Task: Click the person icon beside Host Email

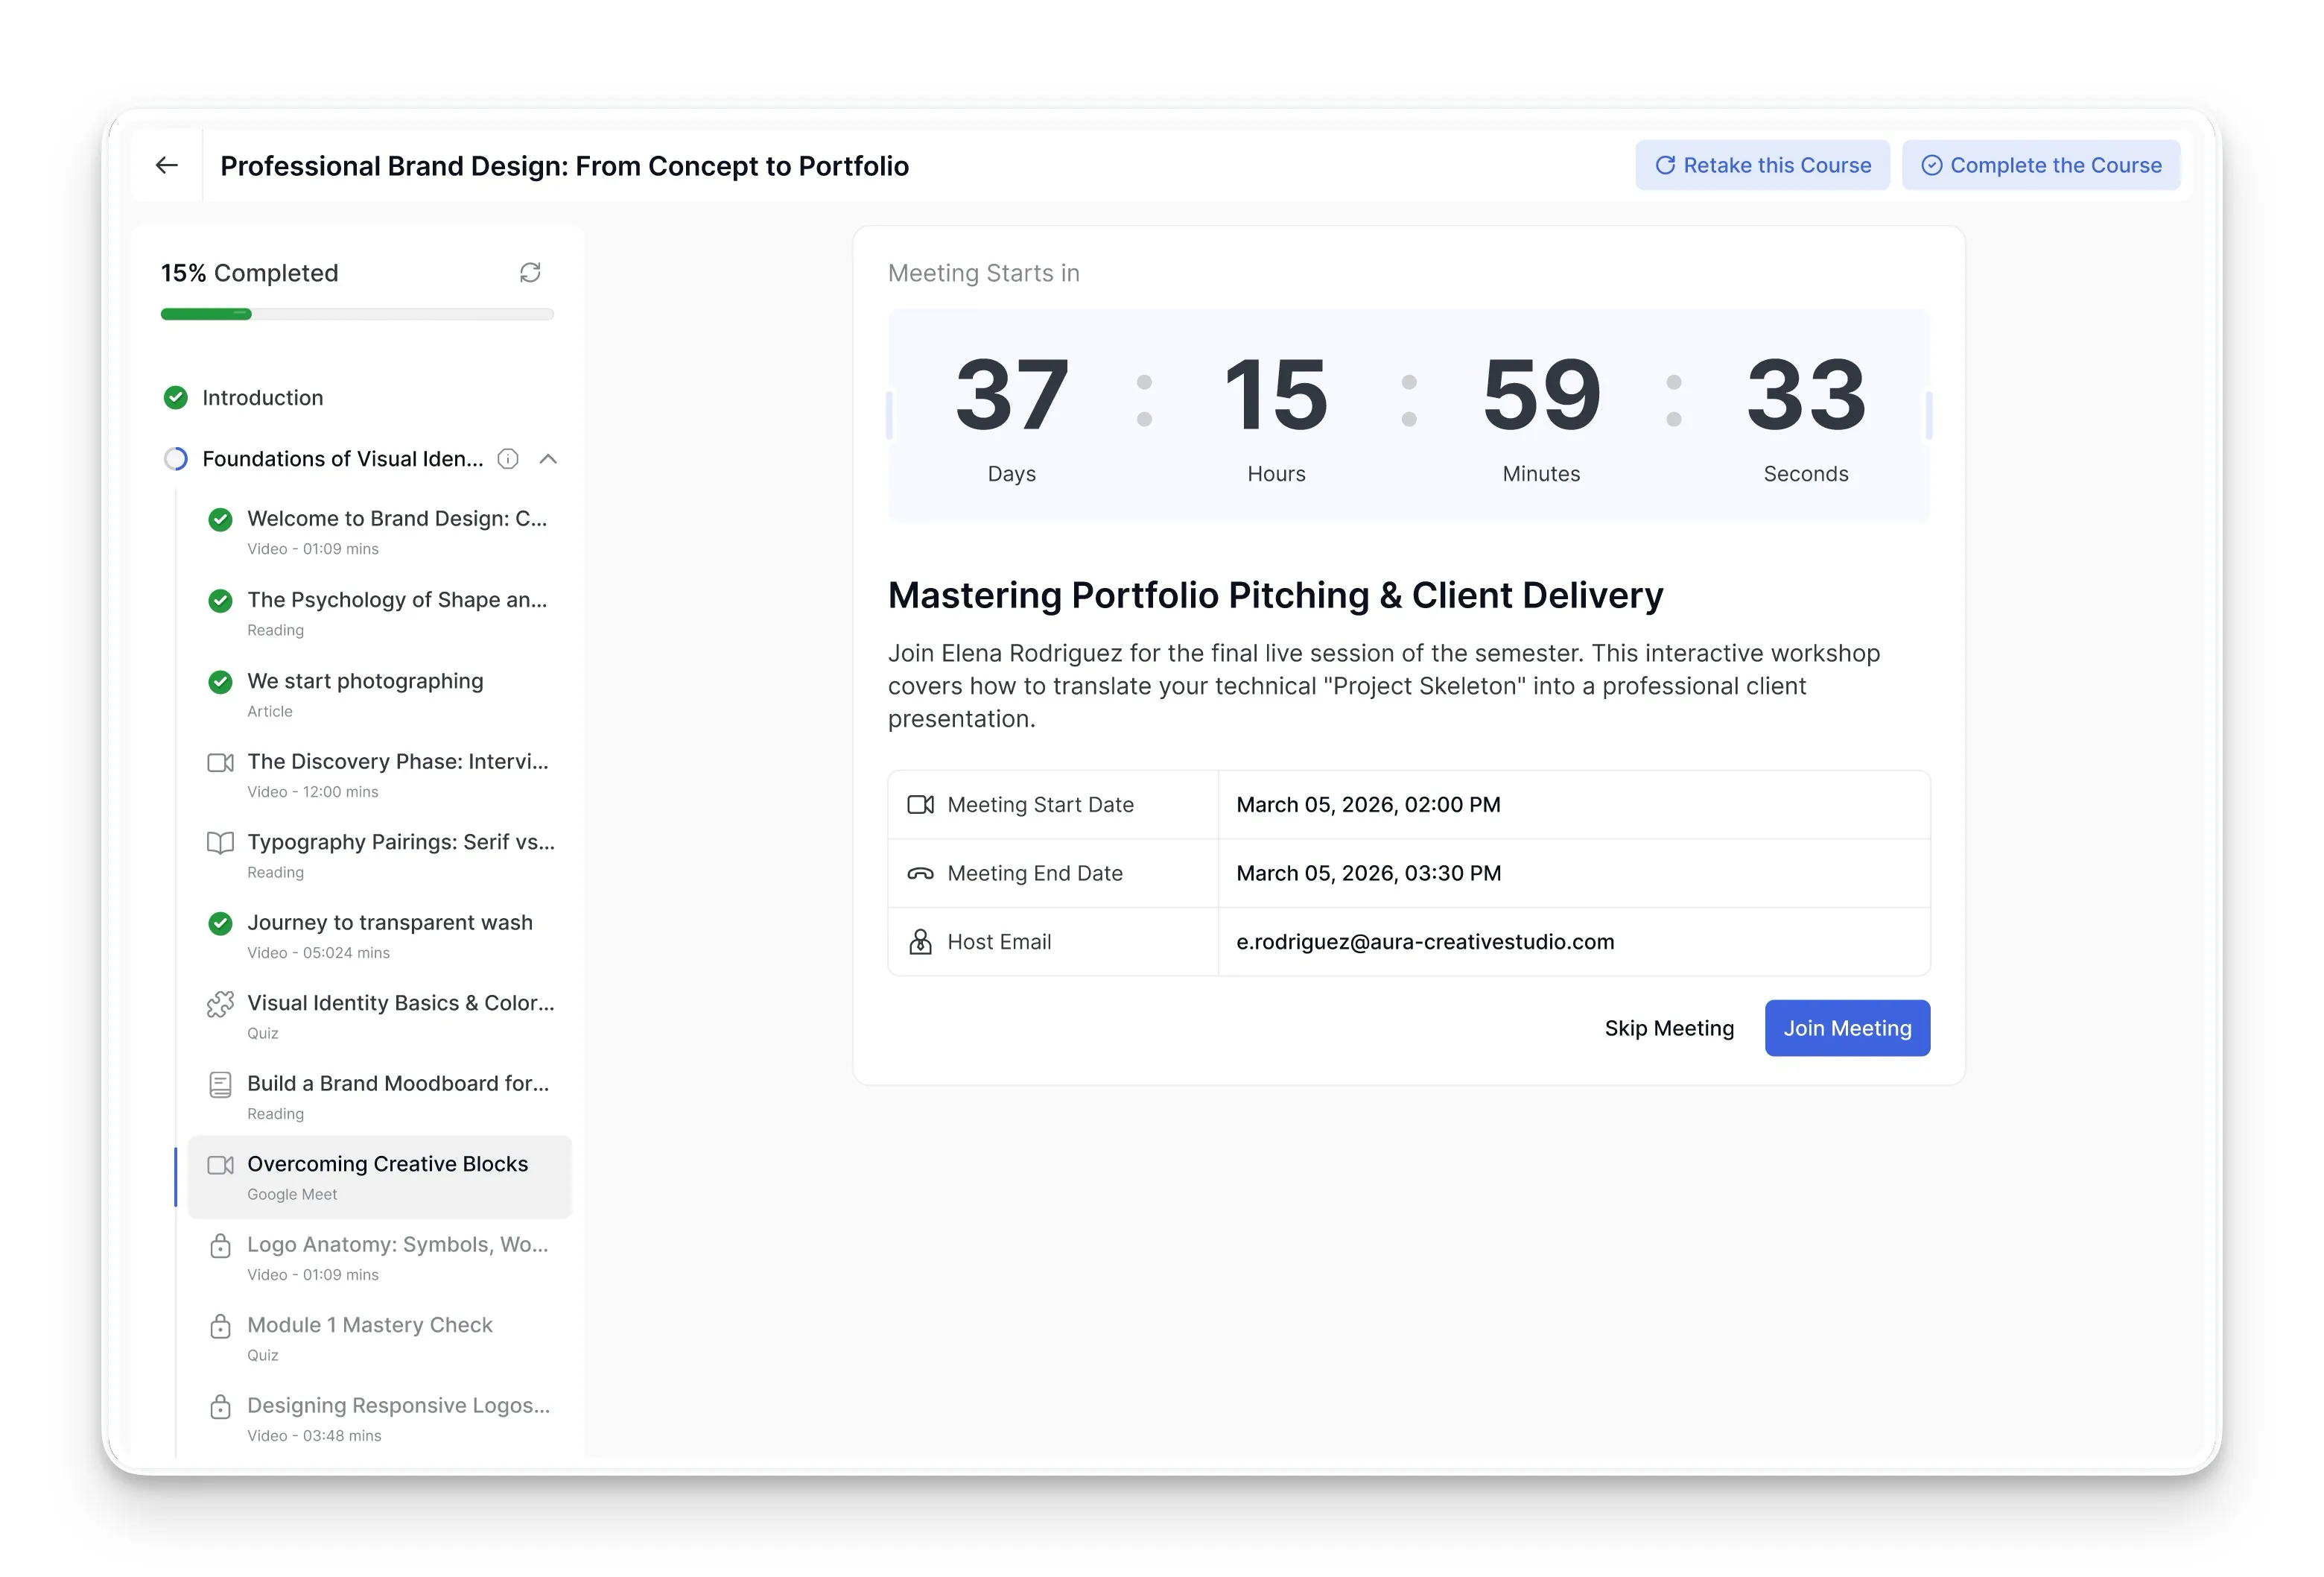Action: 920,941
